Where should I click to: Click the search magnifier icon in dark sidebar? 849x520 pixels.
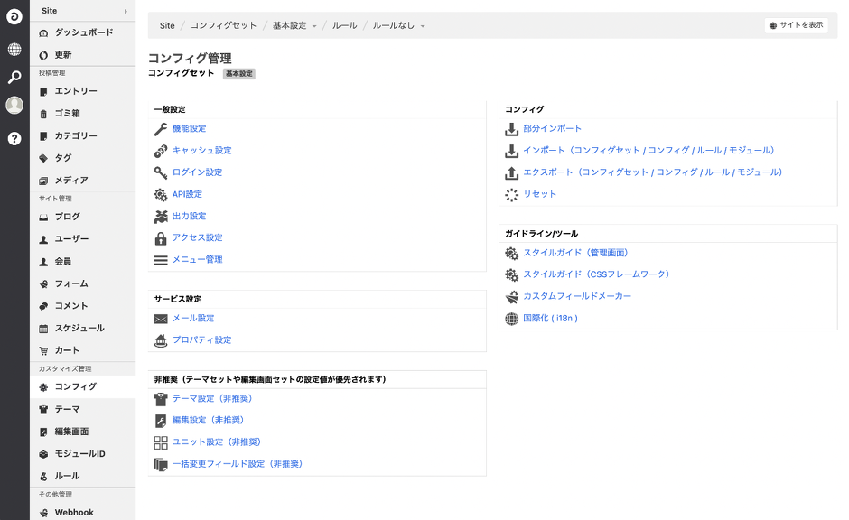coord(14,78)
